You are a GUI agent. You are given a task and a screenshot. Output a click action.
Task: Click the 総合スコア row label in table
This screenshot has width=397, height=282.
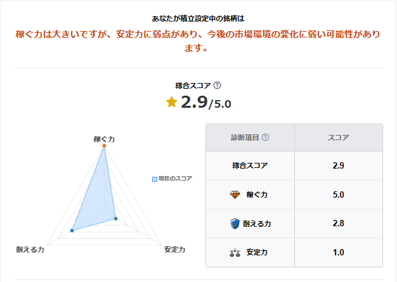(x=250, y=166)
